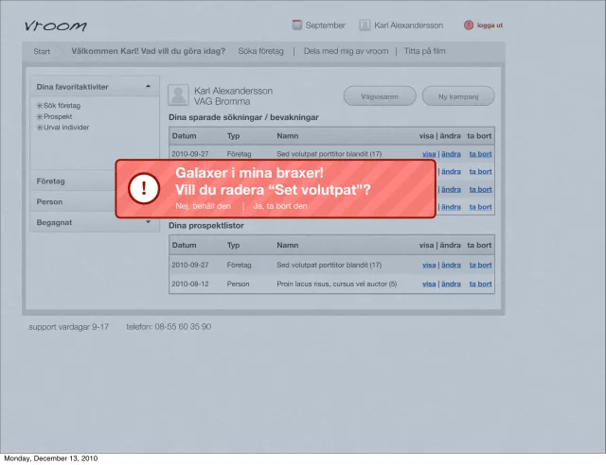Choose Nej, behåll den in dialog
The height and width of the screenshot is (465, 606).
(x=203, y=206)
